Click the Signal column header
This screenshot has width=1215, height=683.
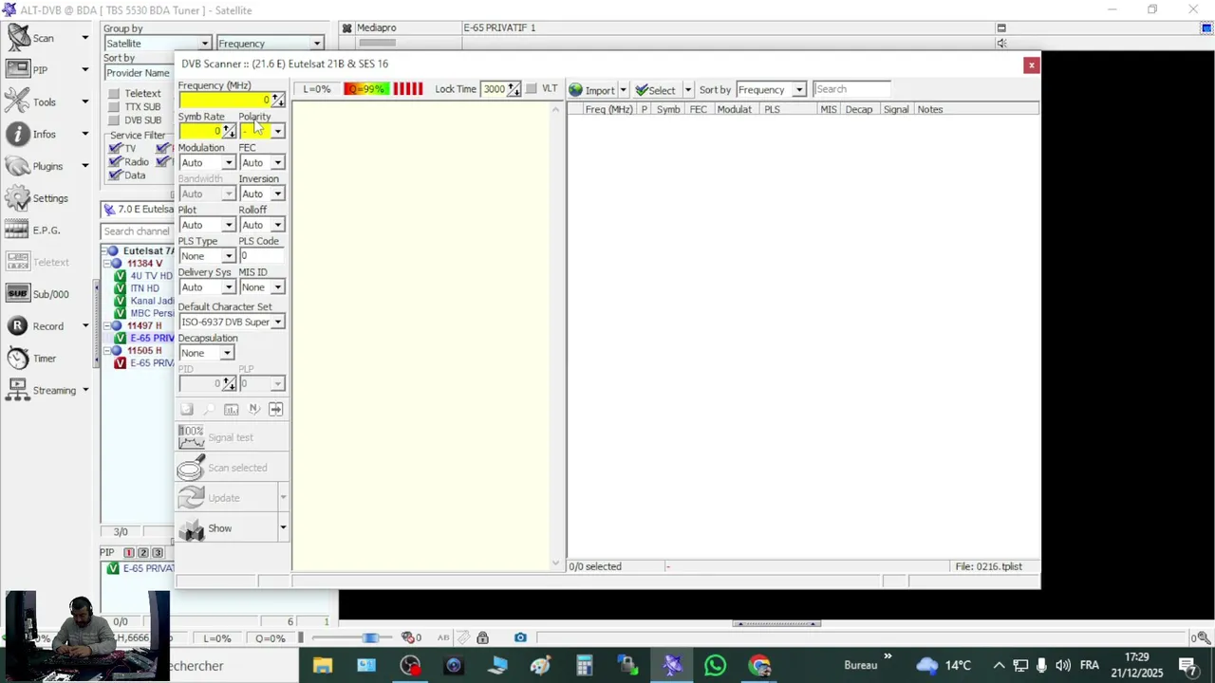tap(896, 110)
